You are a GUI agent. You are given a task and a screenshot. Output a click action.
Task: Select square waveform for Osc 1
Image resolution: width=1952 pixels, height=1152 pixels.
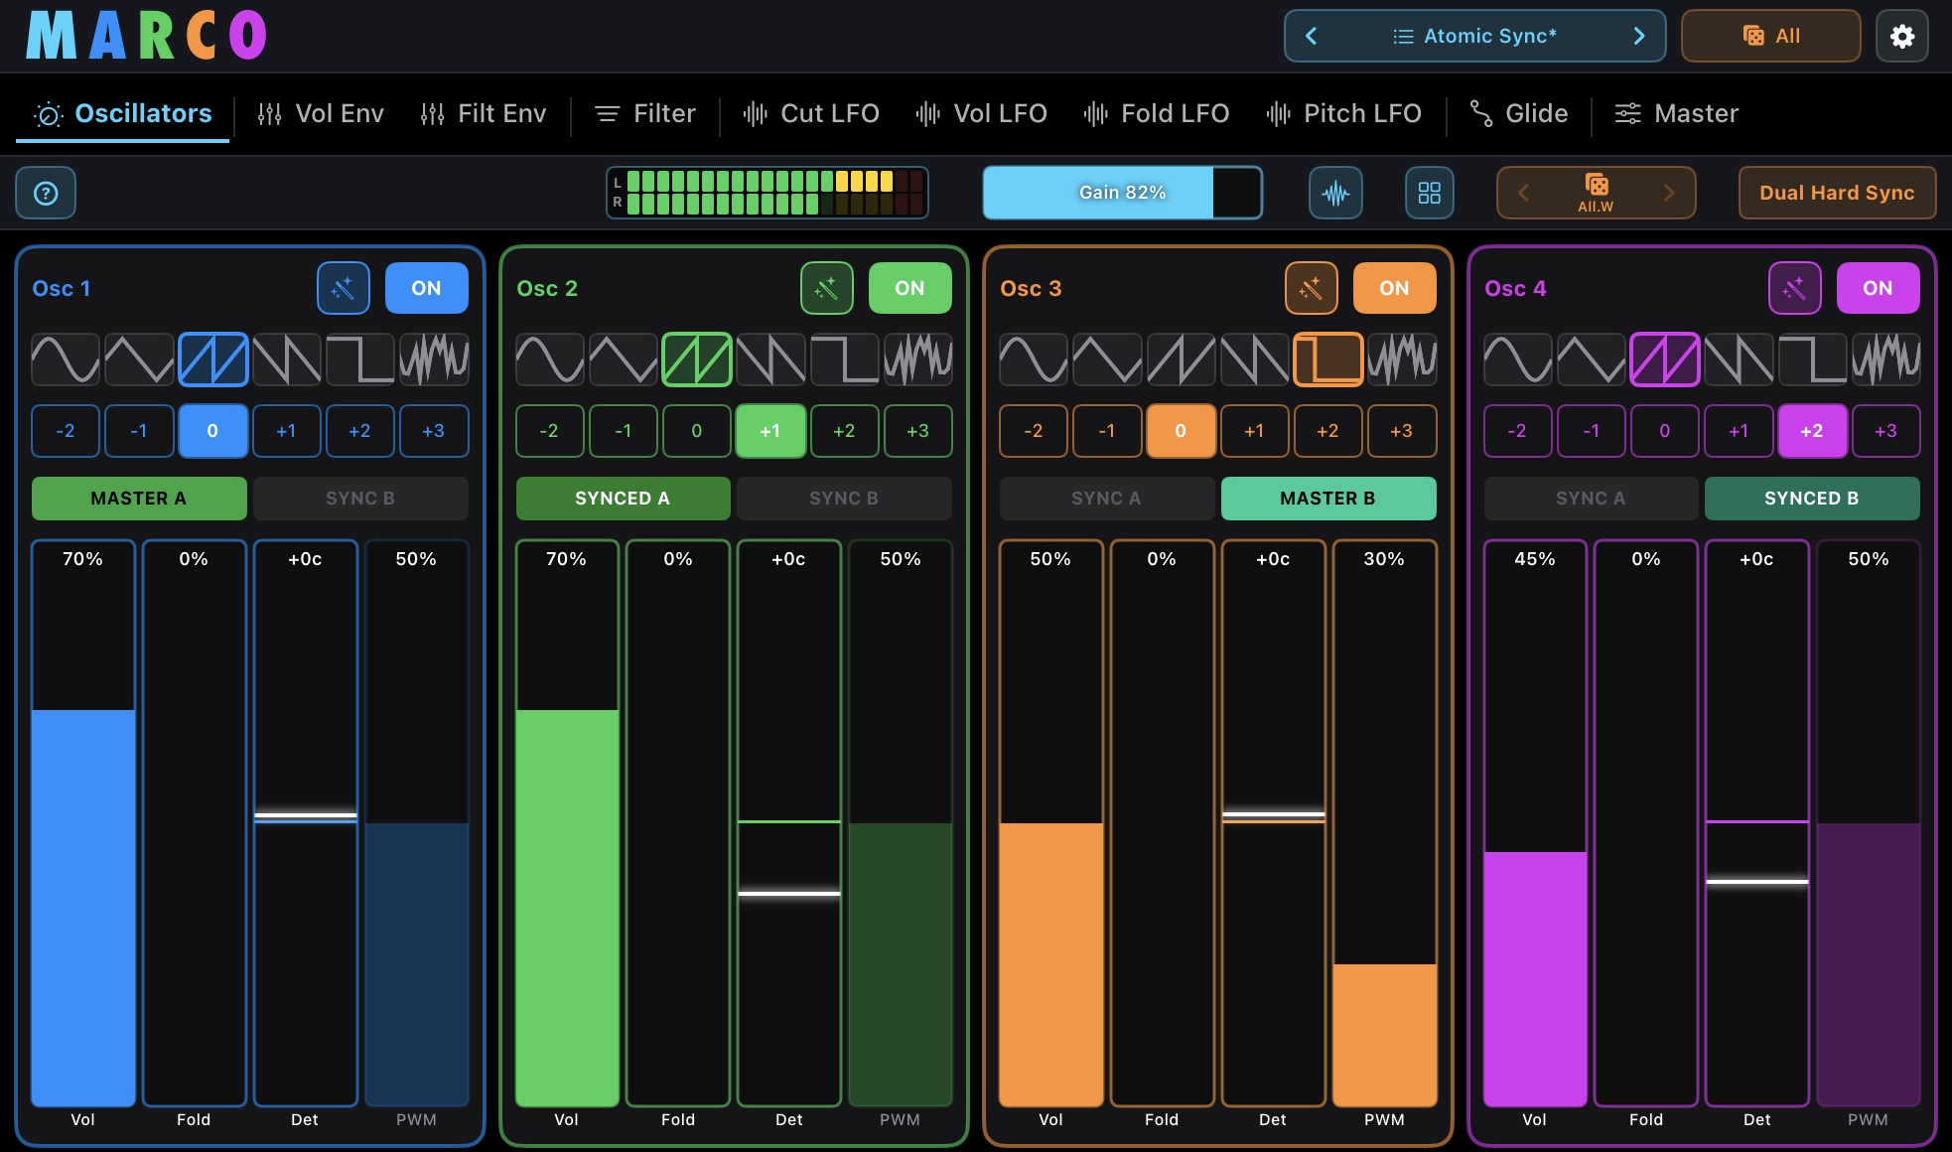360,359
